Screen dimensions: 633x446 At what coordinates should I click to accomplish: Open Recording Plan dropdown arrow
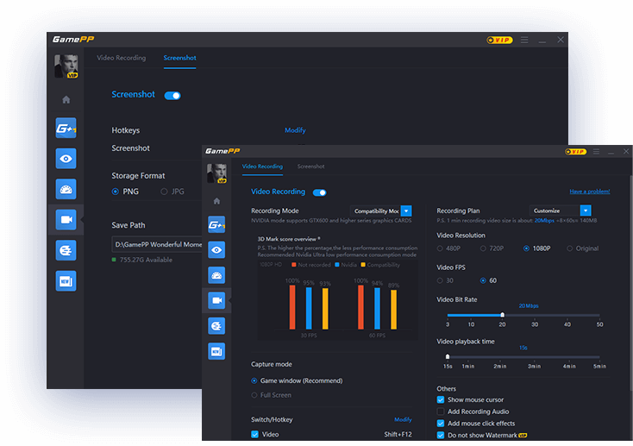tap(586, 210)
